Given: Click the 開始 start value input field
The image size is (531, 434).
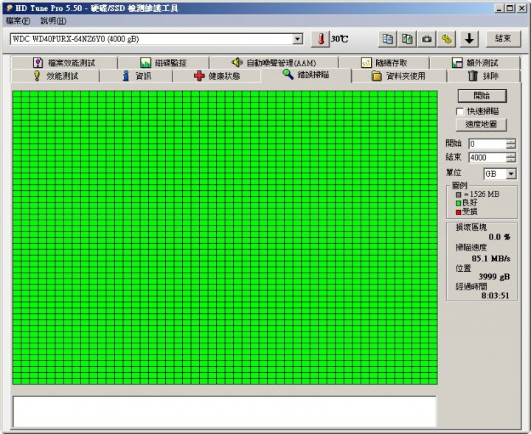Looking at the screenshot, I should [x=487, y=144].
